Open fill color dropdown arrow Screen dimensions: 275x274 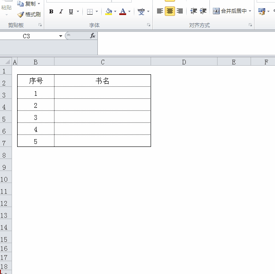coord(115,12)
